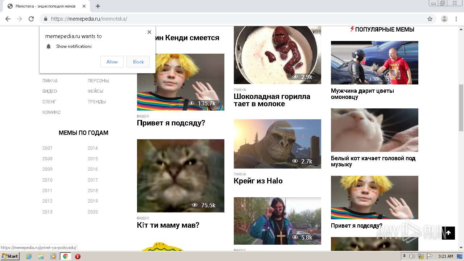This screenshot has height=261, width=464.
Task: Click the chocolate gorilla in milk thumbnail
Action: [x=277, y=55]
